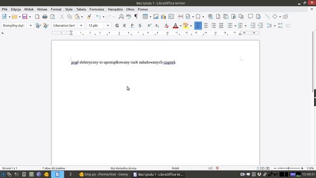The image size is (316, 178).
Task: Open the Edycja menu
Action: pyautogui.click(x=16, y=9)
